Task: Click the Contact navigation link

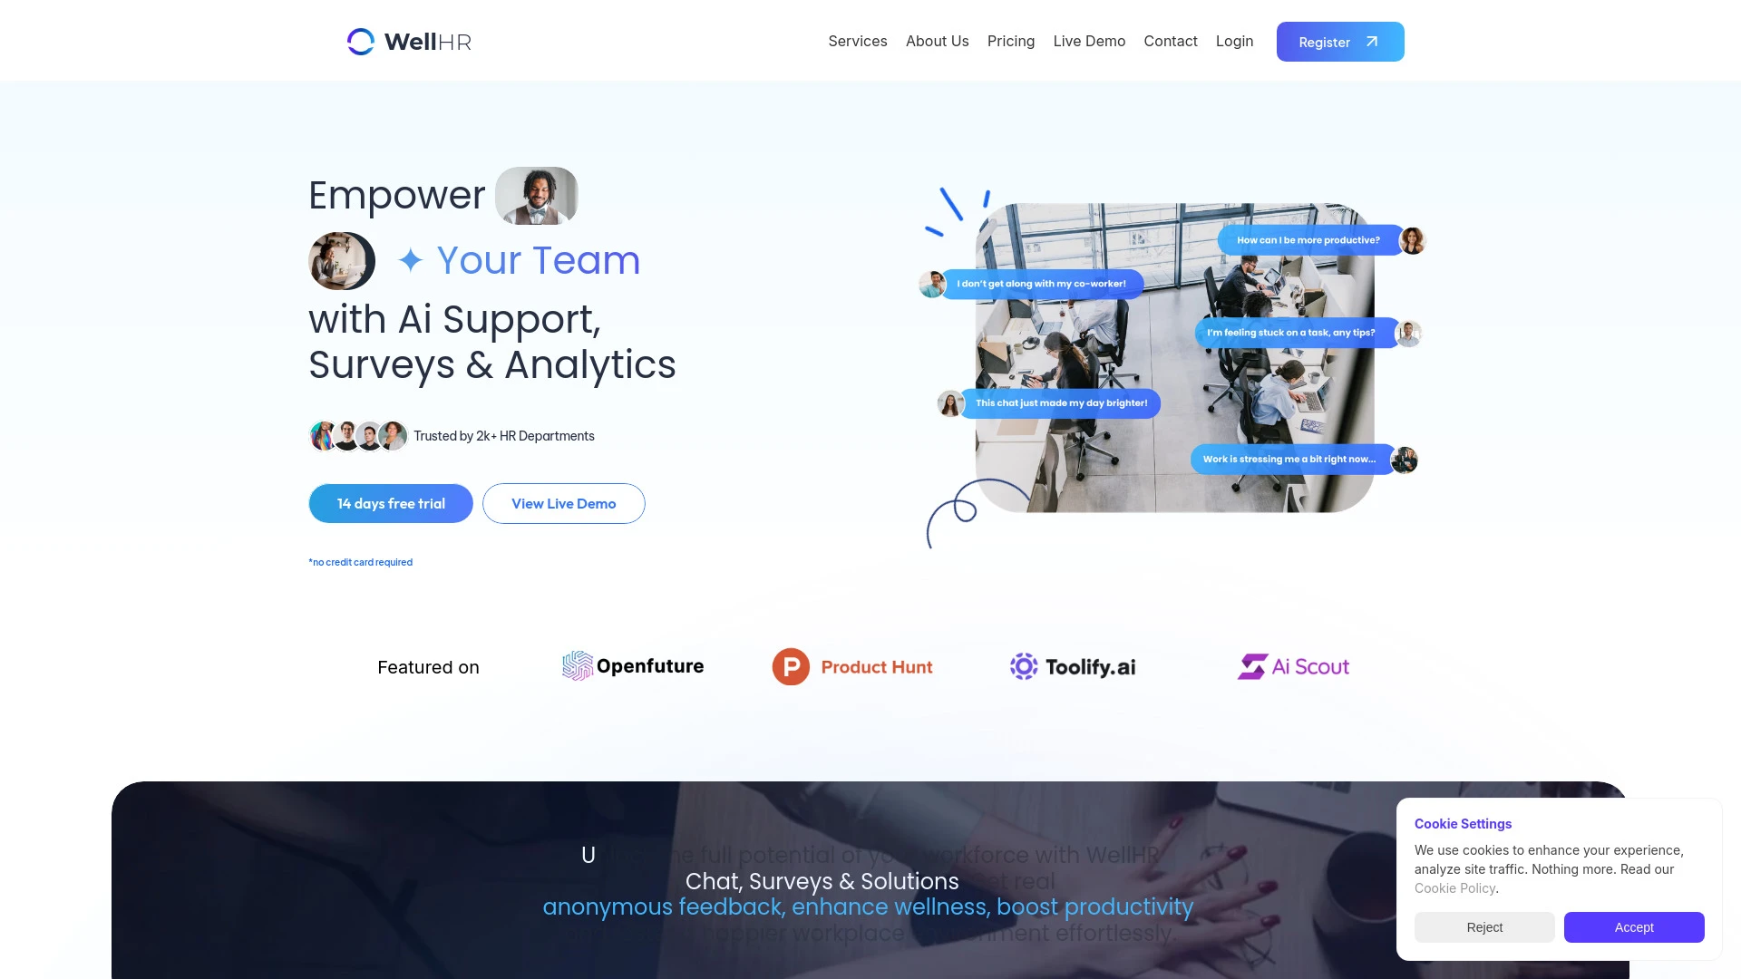Action: 1171,41
